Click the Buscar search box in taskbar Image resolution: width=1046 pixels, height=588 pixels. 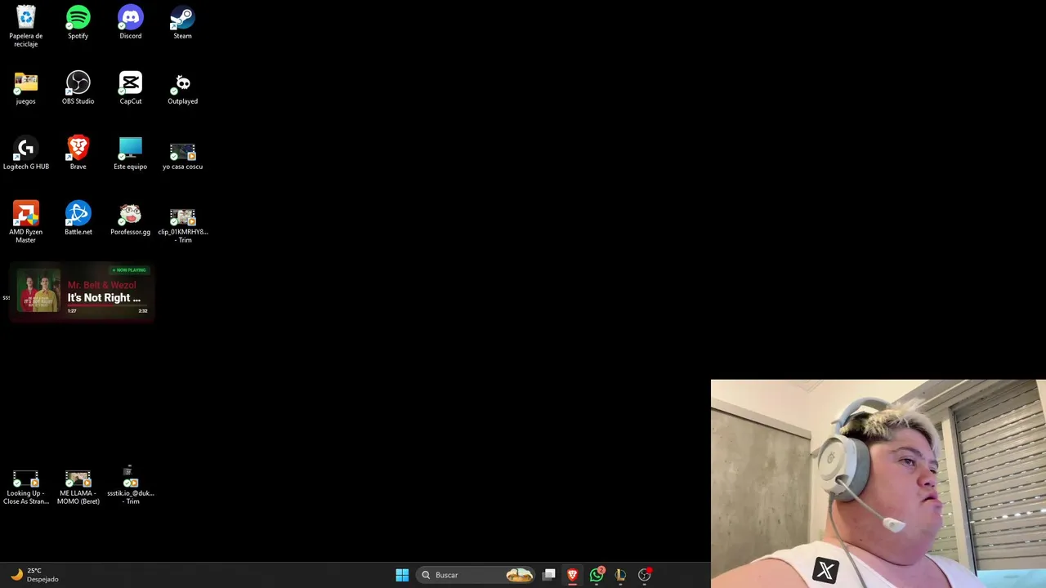[476, 575]
